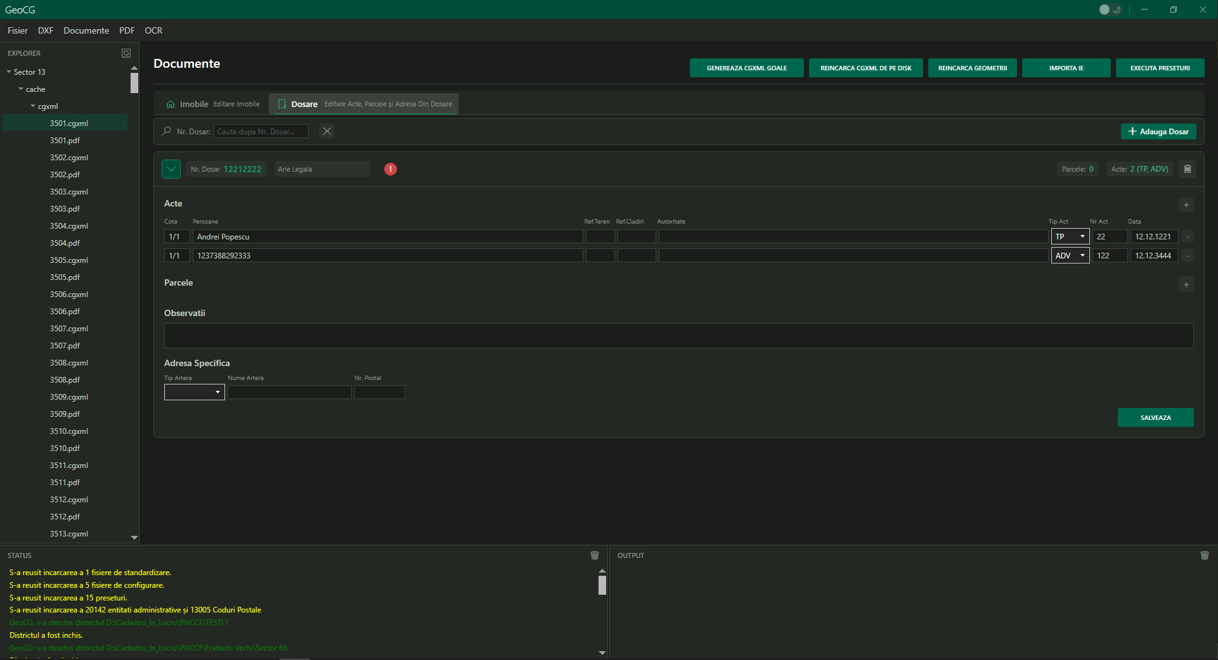This screenshot has height=660, width=1218.
Task: Collapse the dossier 12212222 chevron
Action: click(171, 169)
